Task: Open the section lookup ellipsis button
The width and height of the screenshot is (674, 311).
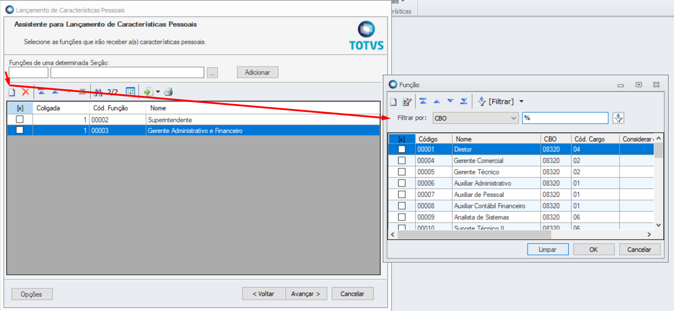Action: coord(213,72)
